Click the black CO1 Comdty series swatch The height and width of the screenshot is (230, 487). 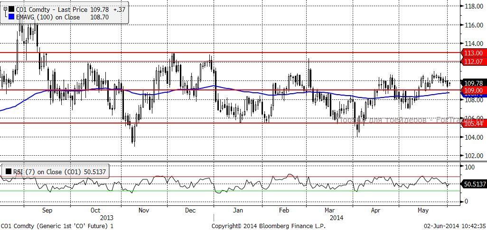[11, 9]
